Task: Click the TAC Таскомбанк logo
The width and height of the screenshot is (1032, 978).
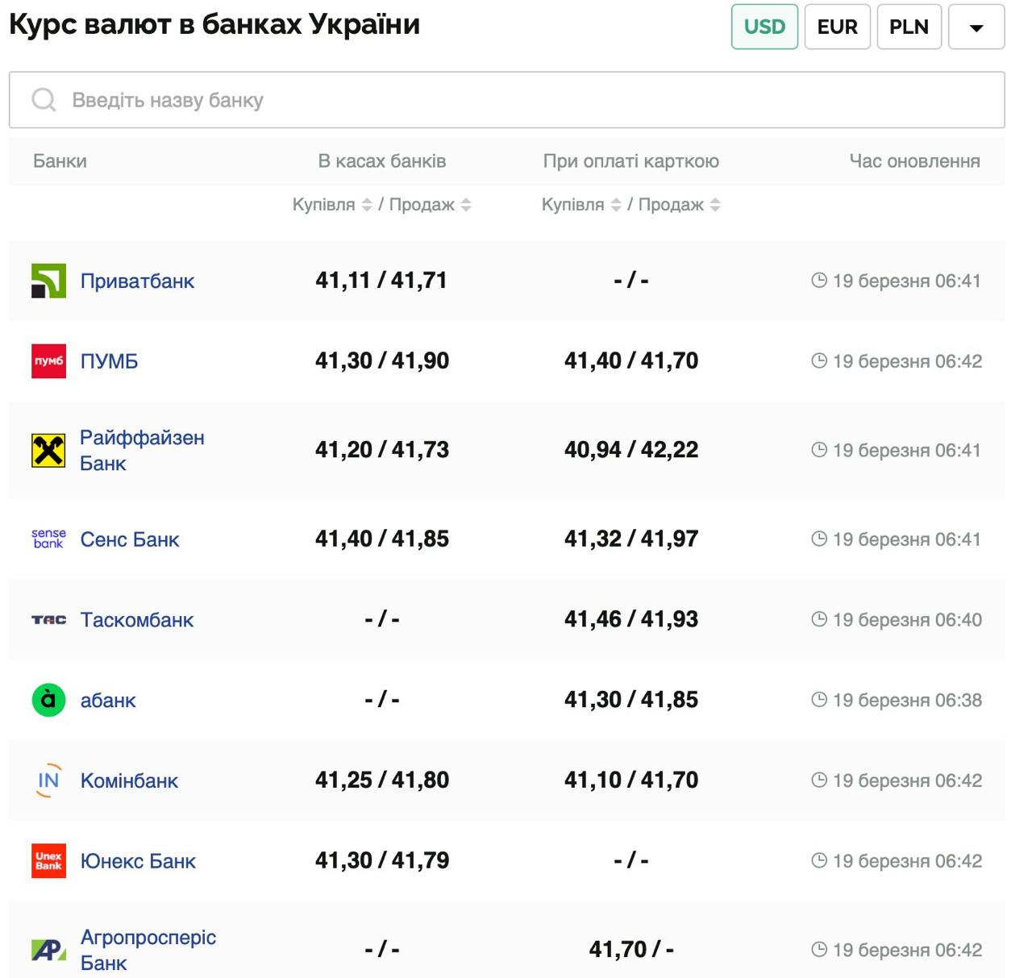Action: 48,619
